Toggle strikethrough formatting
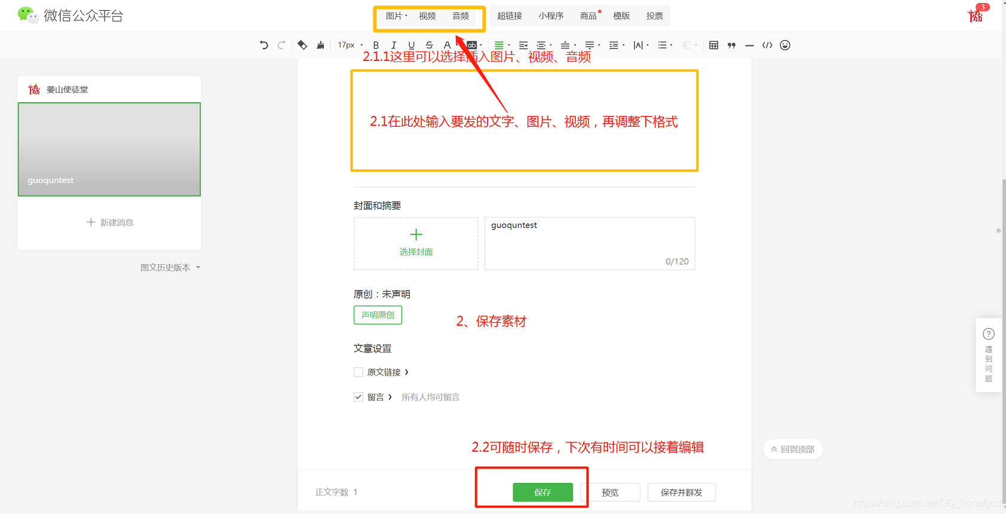The height and width of the screenshot is (514, 1006). point(429,45)
